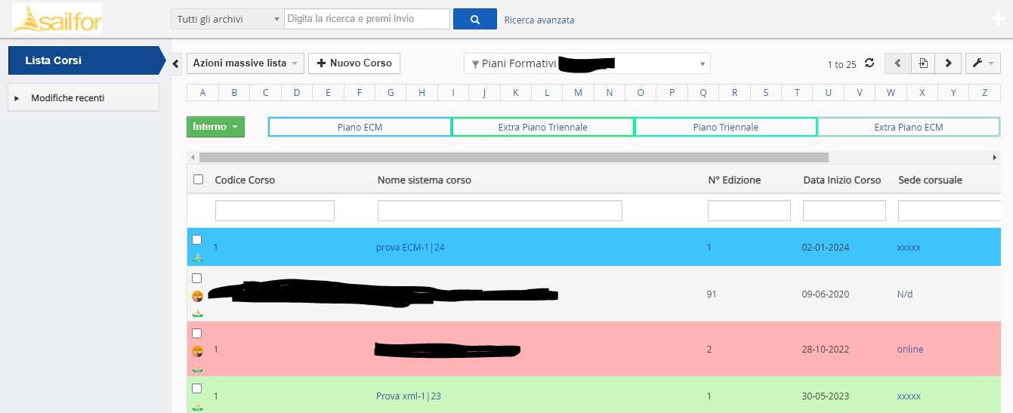
Task: Check the Prova xml-1|23 row checkbox
Action: [197, 388]
